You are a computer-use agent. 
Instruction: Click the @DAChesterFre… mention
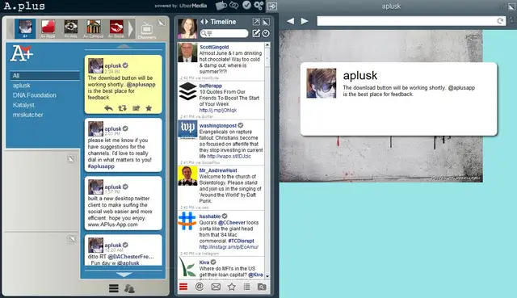coord(131,257)
